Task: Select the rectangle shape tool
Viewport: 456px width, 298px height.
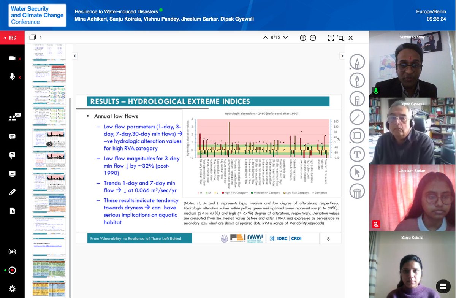Action: (x=357, y=136)
